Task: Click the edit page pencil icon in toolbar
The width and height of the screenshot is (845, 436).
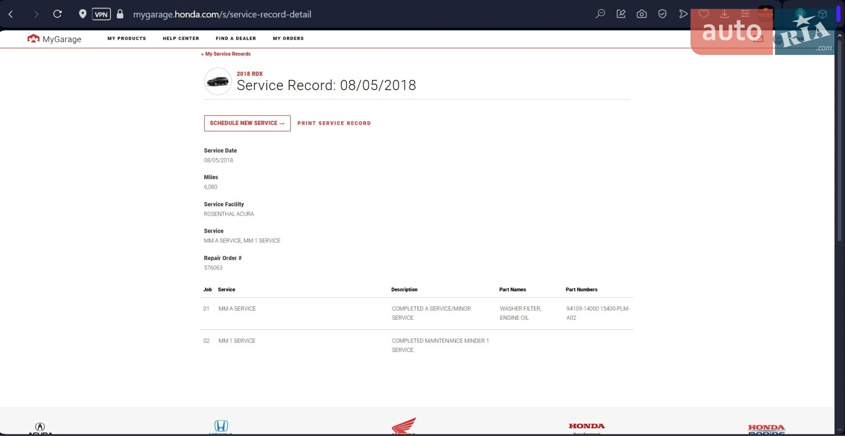Action: tap(621, 14)
